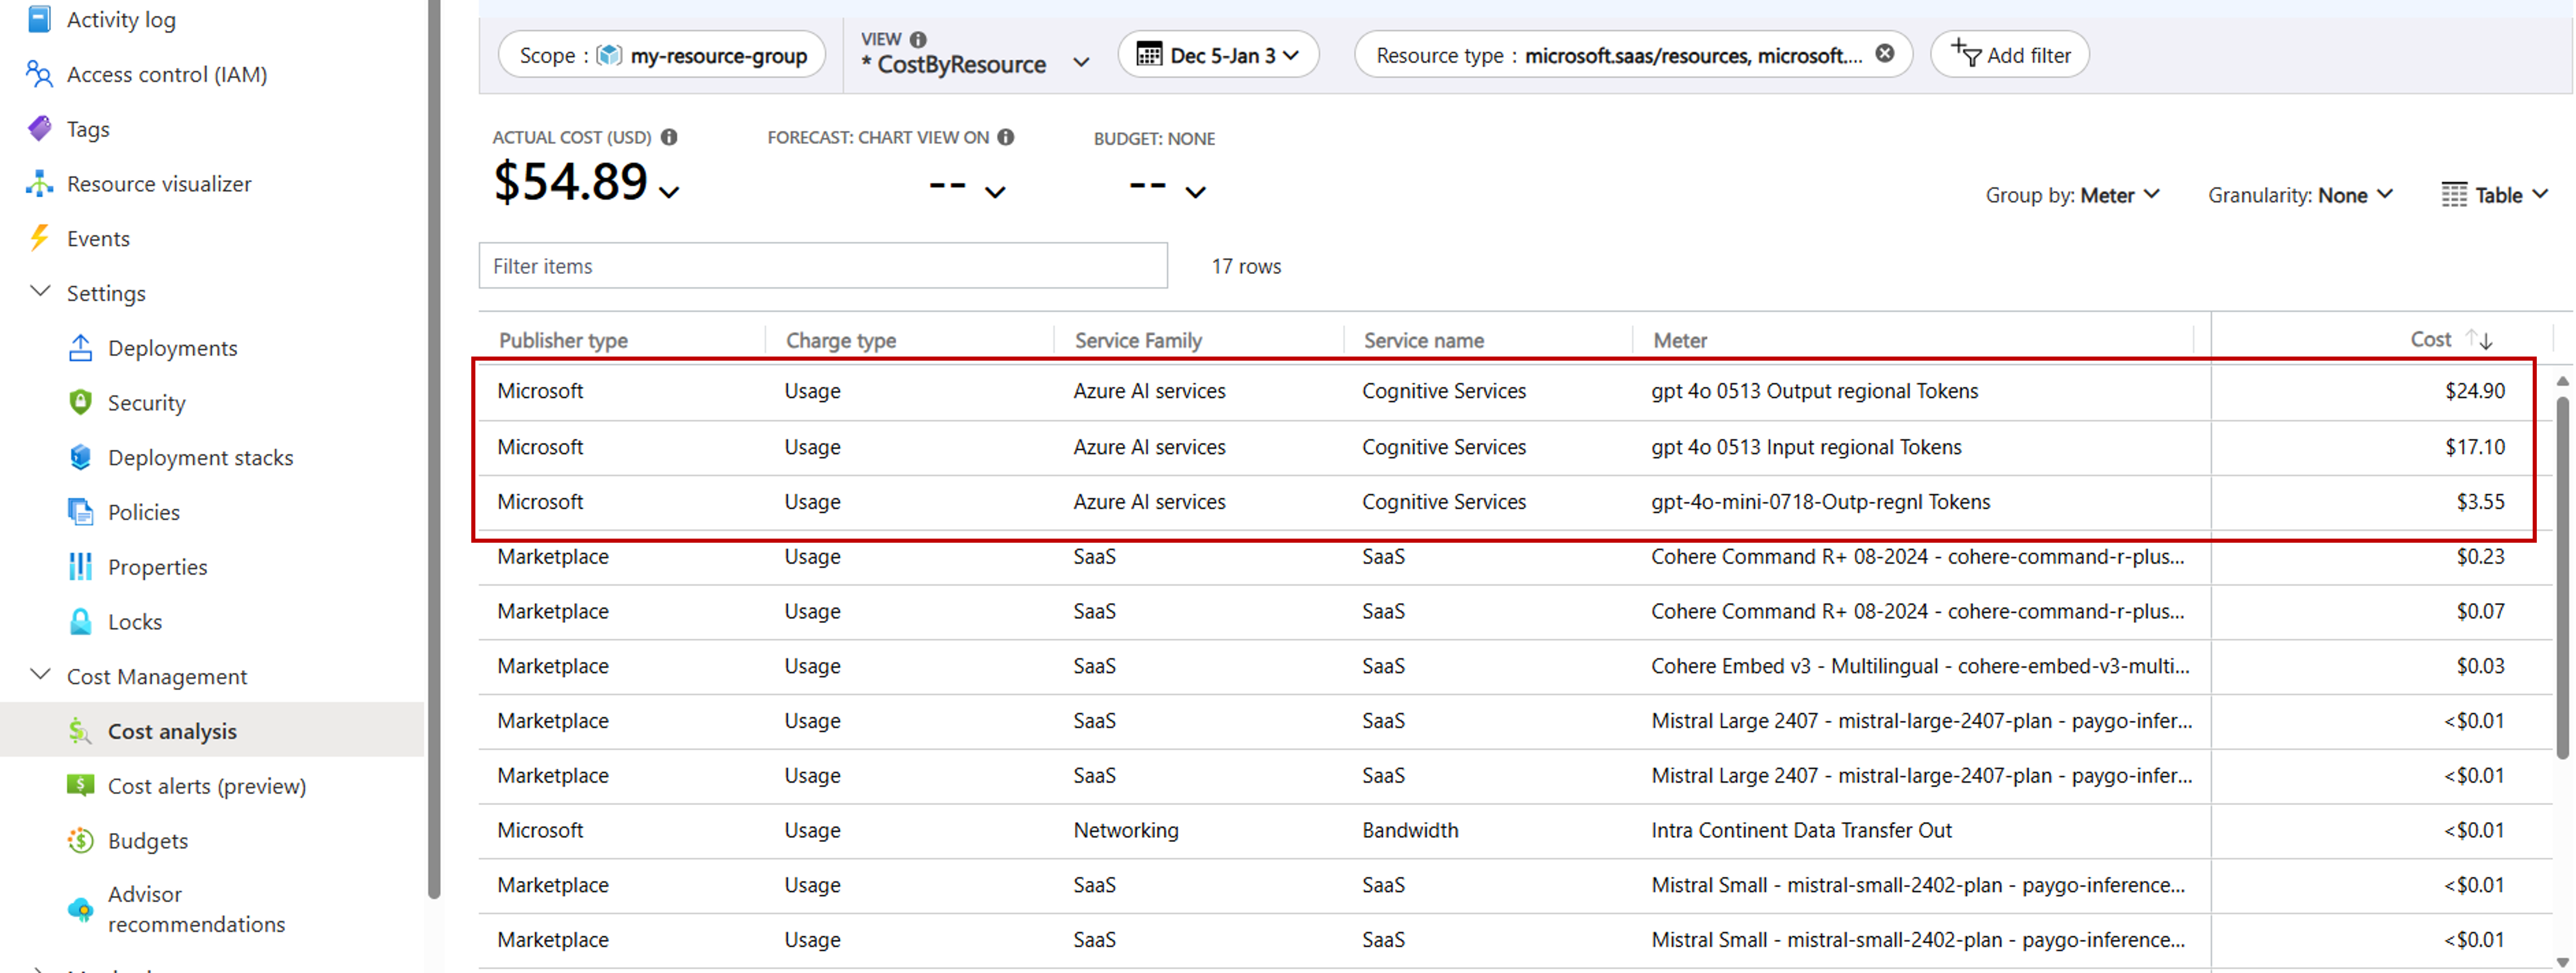Click the Deployment stacks icon
Image resolution: width=2576 pixels, height=973 pixels.
(x=80, y=457)
